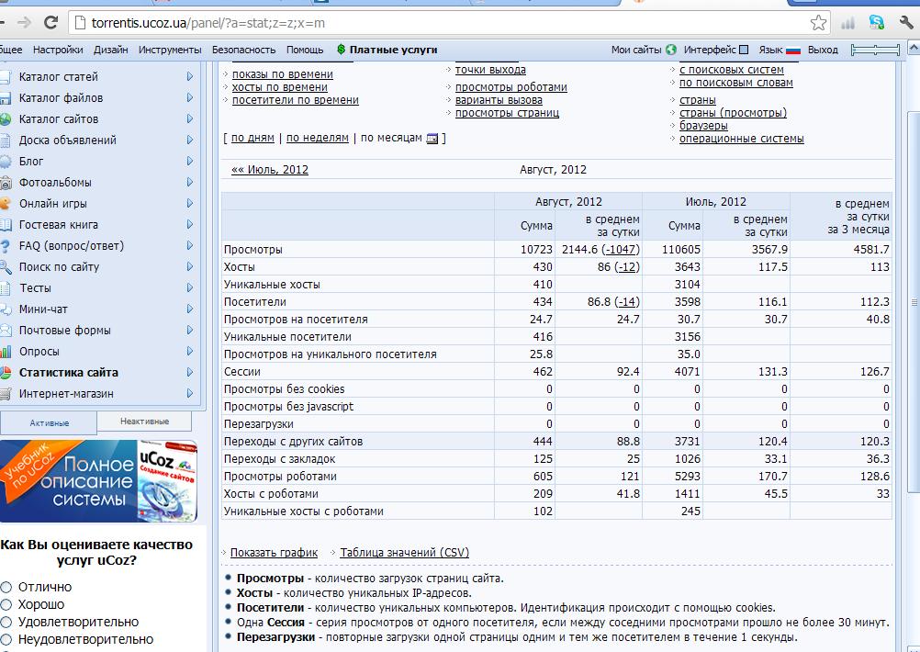
Task: Click the globe icon next to 'Мои сайты'
Action: (x=671, y=50)
